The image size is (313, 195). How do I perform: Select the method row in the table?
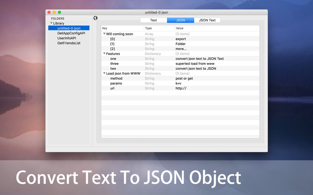point(180,78)
